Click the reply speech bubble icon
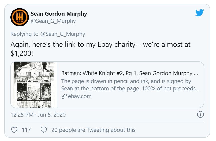The width and height of the screenshot is (216, 141). click(44, 130)
